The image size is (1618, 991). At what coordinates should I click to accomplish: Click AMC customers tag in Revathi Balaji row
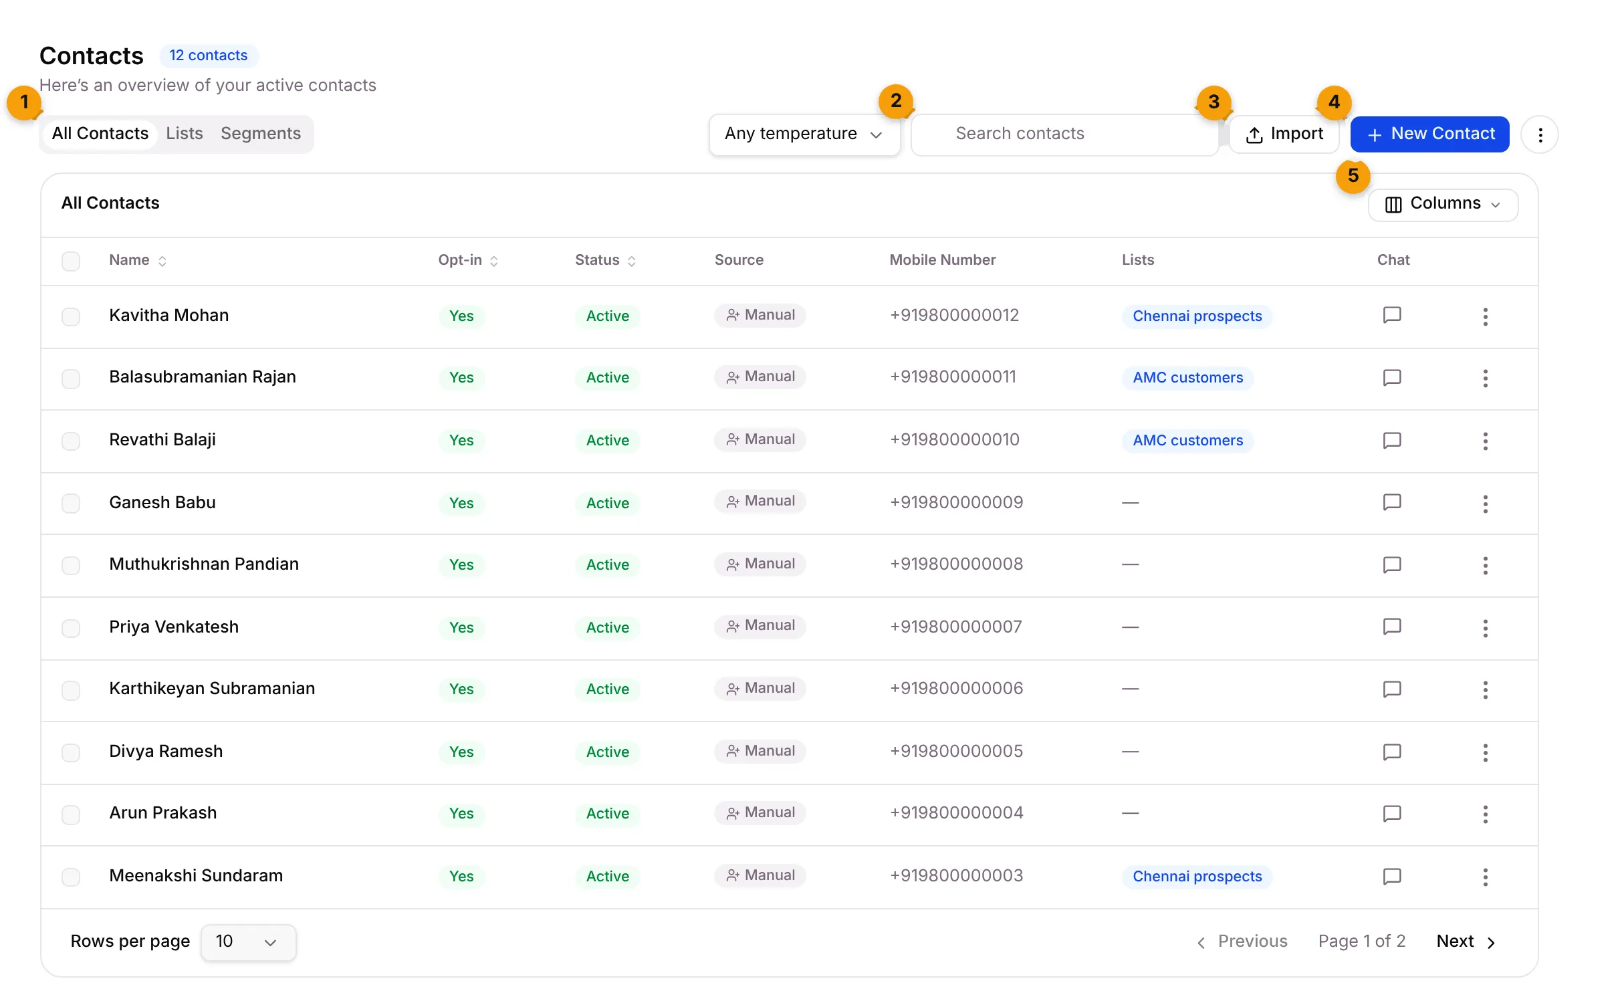click(x=1187, y=441)
